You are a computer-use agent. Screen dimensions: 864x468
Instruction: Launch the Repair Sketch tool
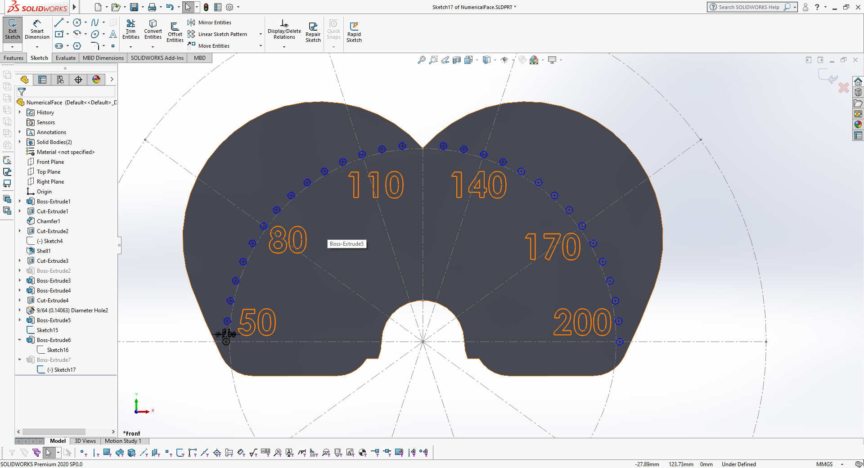313,32
